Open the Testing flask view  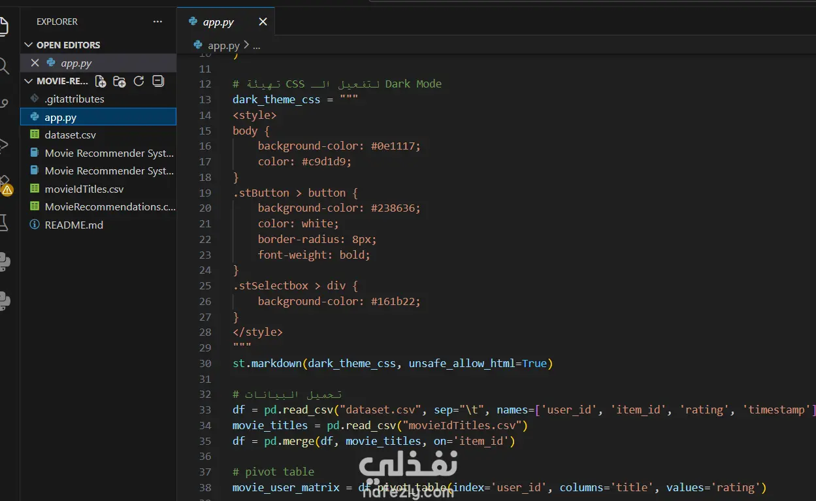tap(3, 223)
